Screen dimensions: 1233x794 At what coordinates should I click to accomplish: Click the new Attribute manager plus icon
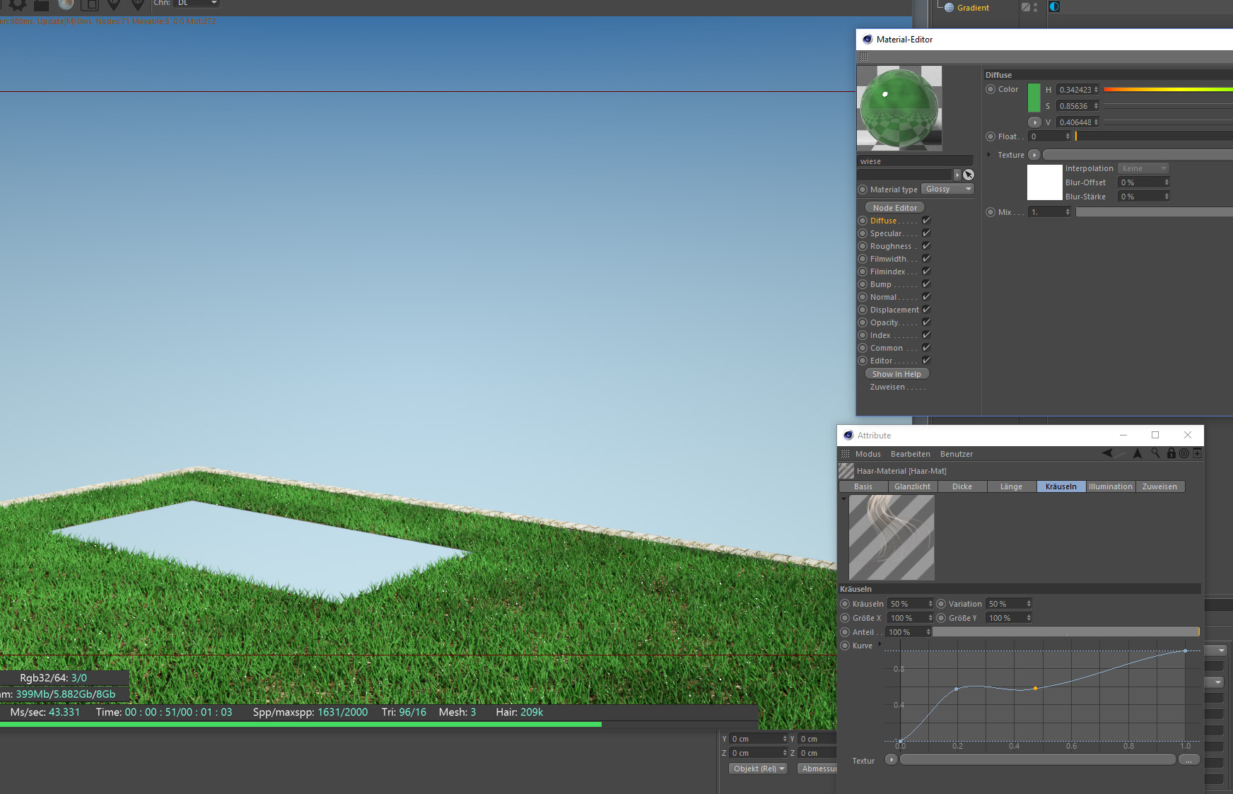point(1197,453)
